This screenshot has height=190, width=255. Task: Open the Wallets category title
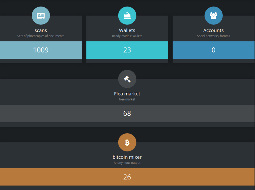pyautogui.click(x=127, y=30)
